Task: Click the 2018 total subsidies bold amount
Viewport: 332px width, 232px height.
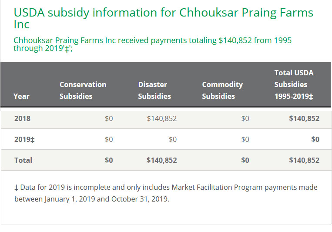Action: [304, 118]
